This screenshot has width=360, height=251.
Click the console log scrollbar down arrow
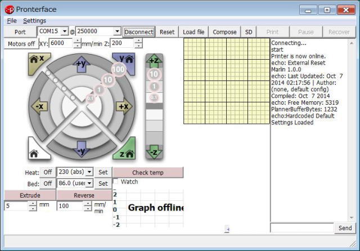pos(352,217)
